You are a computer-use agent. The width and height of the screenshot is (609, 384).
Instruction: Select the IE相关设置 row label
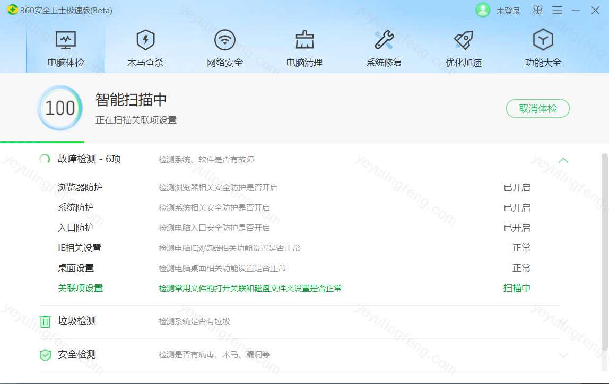pos(80,248)
